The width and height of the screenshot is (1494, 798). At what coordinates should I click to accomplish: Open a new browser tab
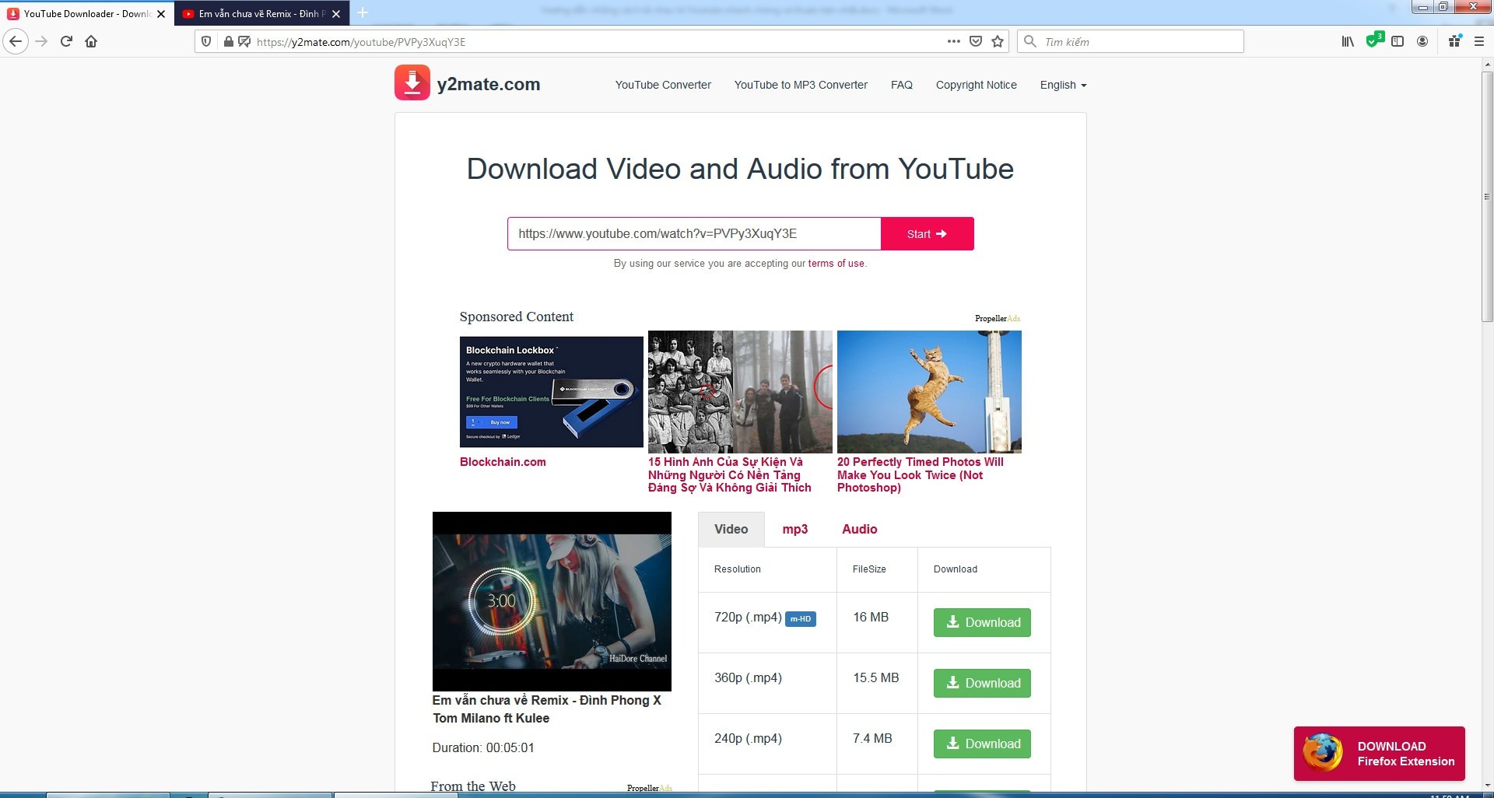pos(363,12)
